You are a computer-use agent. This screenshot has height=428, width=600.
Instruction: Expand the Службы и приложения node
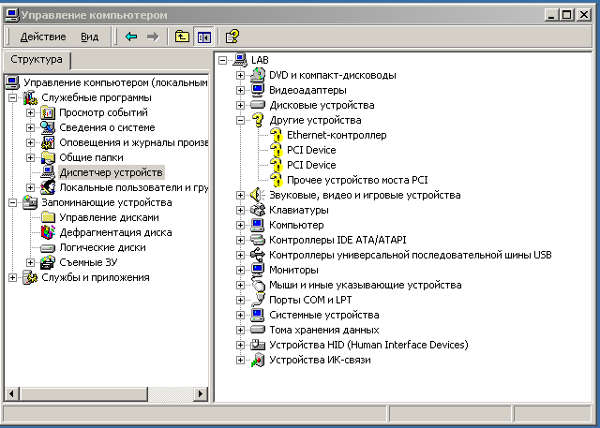(12, 277)
